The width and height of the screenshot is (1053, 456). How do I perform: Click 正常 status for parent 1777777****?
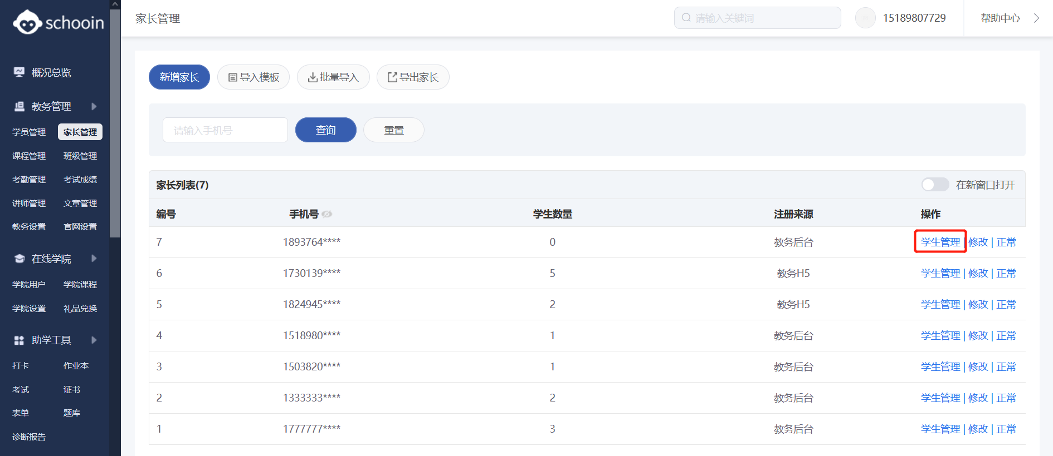[x=1006, y=429]
